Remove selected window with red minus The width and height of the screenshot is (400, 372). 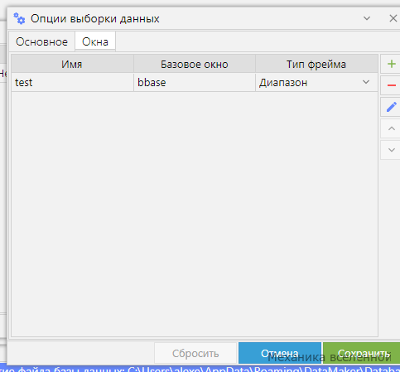coord(391,85)
